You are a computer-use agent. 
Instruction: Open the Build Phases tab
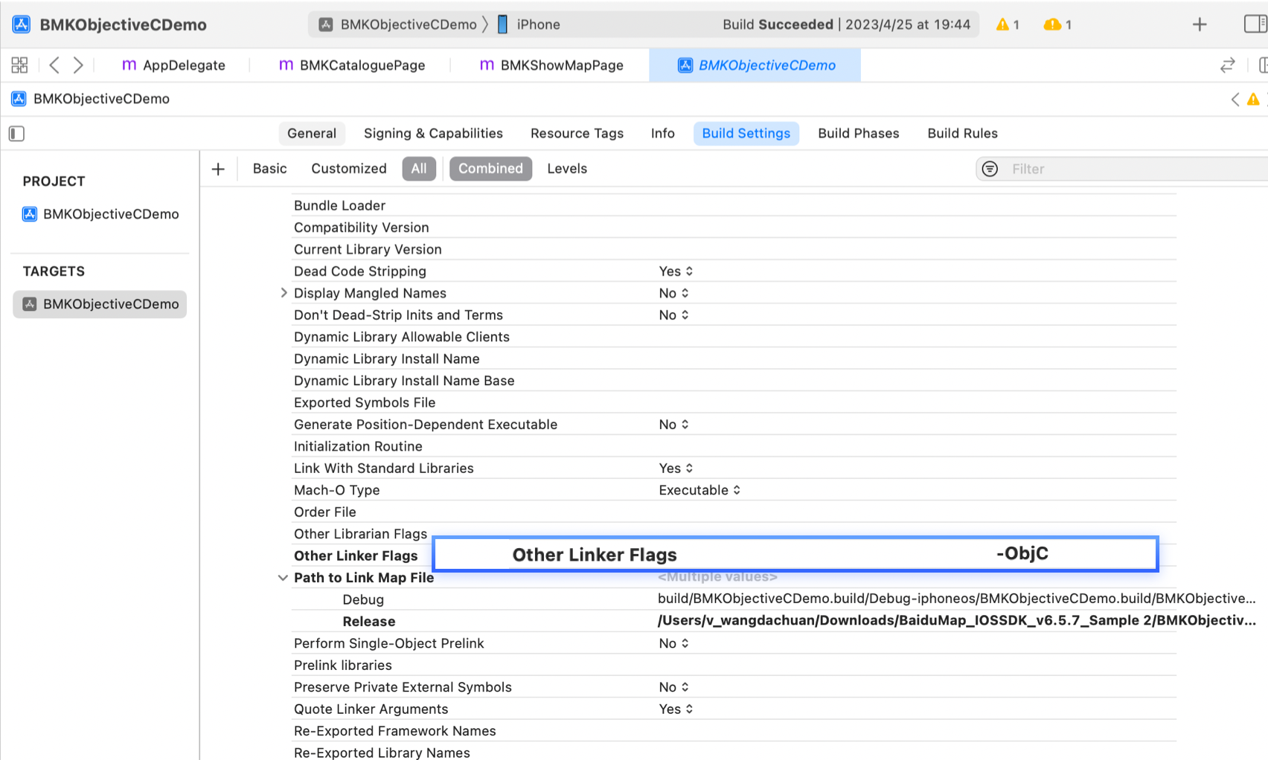pos(858,133)
